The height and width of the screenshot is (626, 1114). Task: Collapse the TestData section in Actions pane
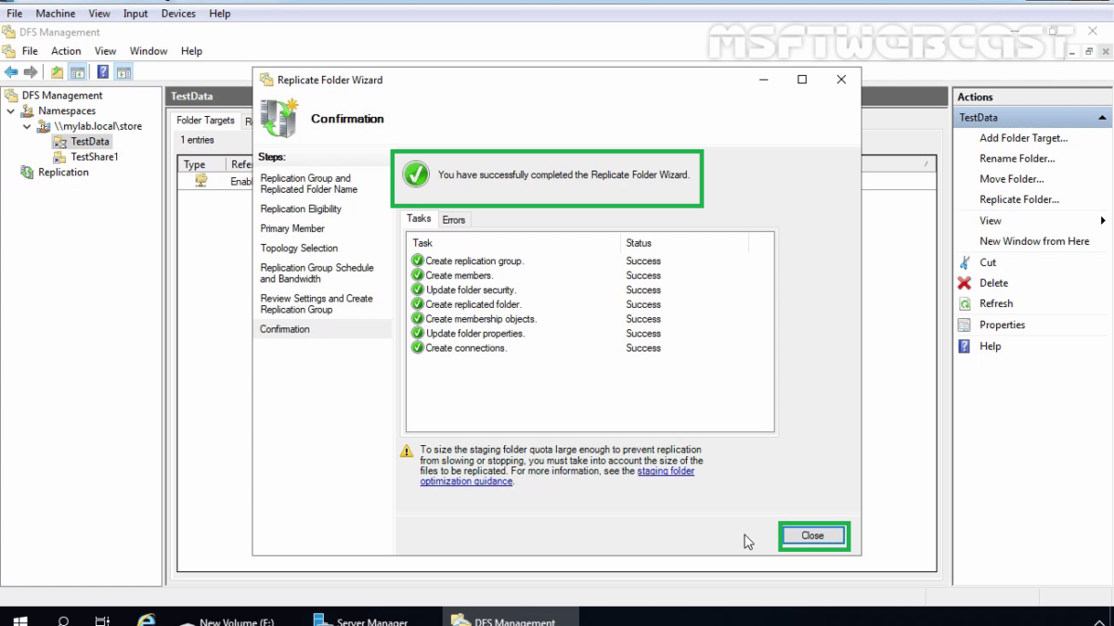[1102, 118]
